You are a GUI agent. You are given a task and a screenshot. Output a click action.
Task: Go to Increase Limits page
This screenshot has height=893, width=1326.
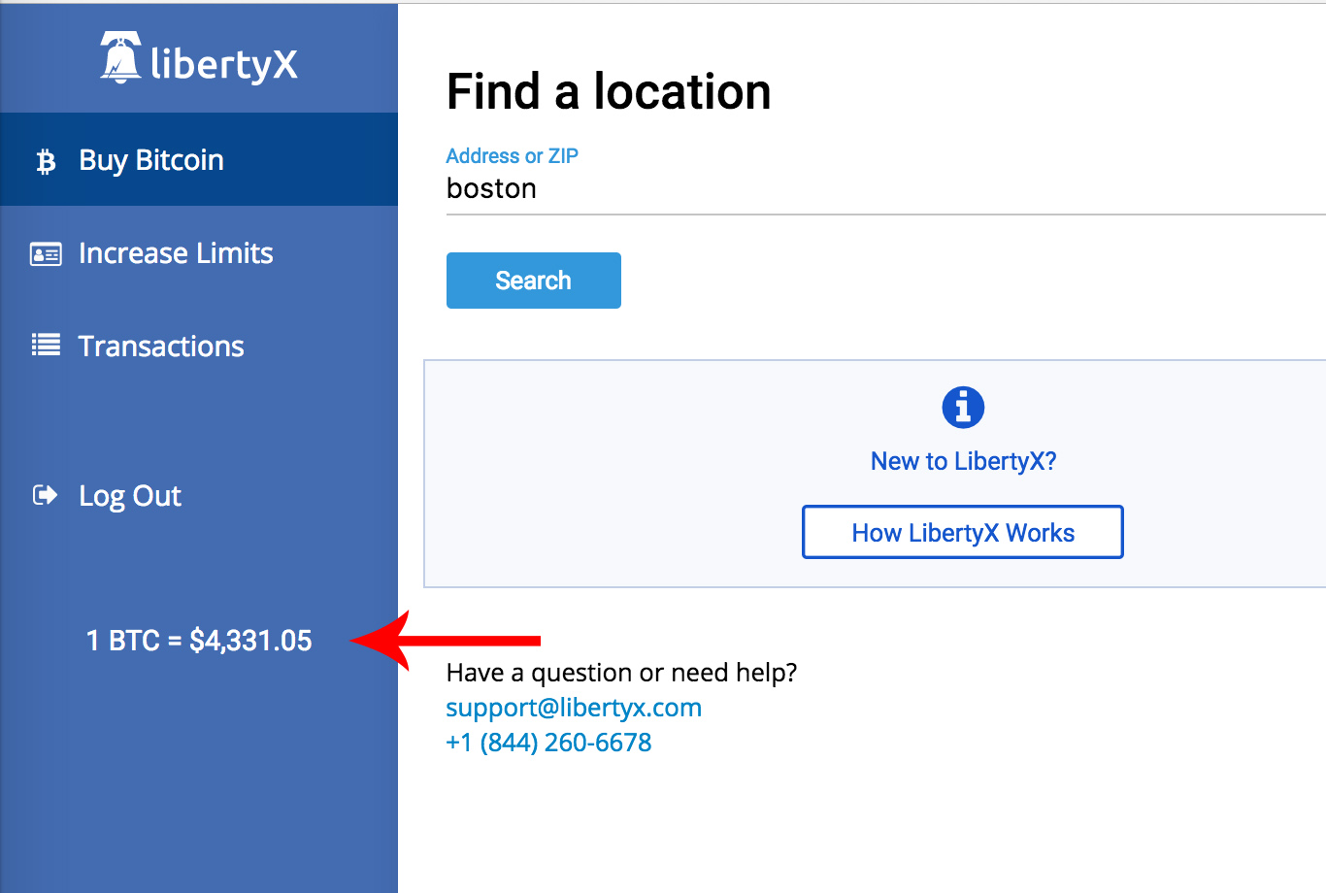[x=176, y=253]
